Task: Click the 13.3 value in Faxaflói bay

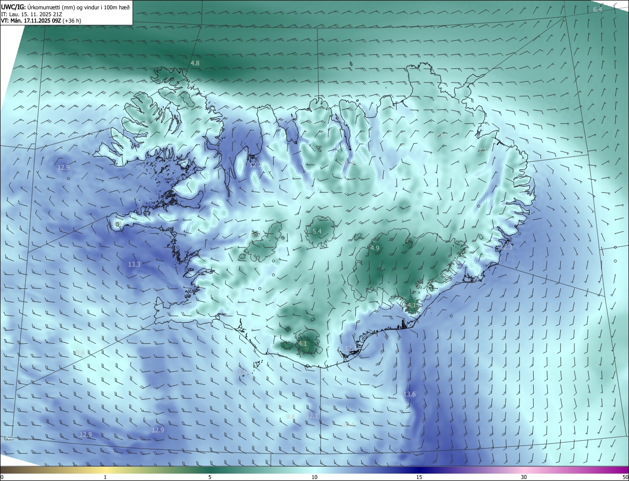Action: [134, 265]
